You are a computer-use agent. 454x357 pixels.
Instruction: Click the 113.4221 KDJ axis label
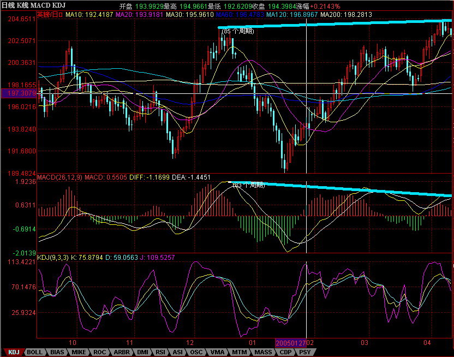tap(22, 262)
